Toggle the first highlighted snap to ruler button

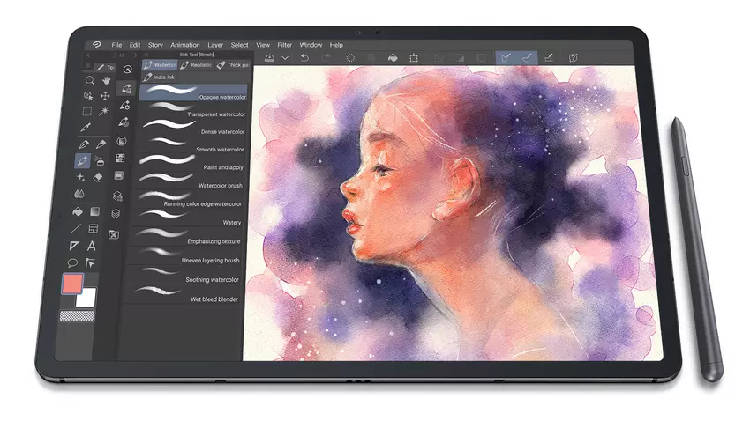[x=505, y=58]
